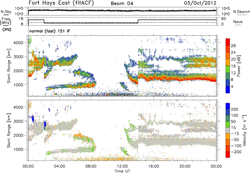This screenshot has width=250, height=173.
Task: Click the 'Freq. [MHz]' label
Action: (x=6, y=21)
